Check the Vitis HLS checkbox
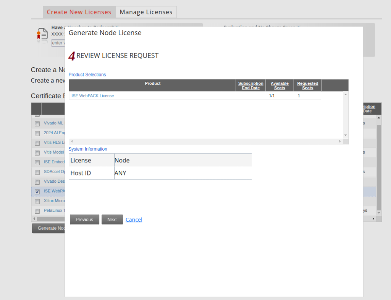 pyautogui.click(x=37, y=143)
